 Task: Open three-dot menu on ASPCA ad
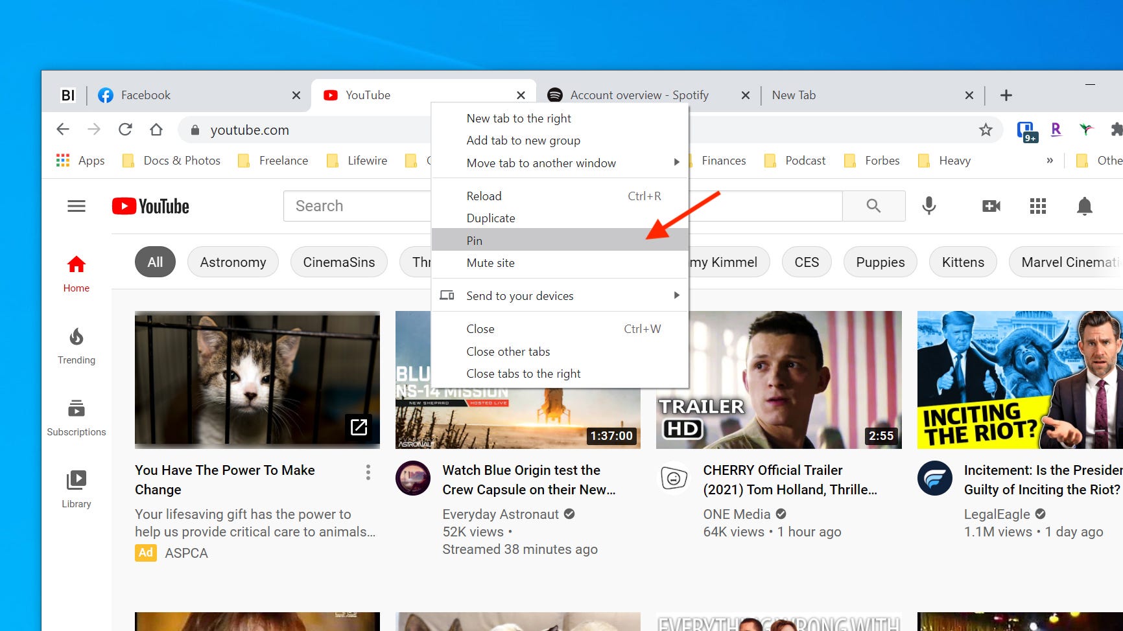(368, 472)
